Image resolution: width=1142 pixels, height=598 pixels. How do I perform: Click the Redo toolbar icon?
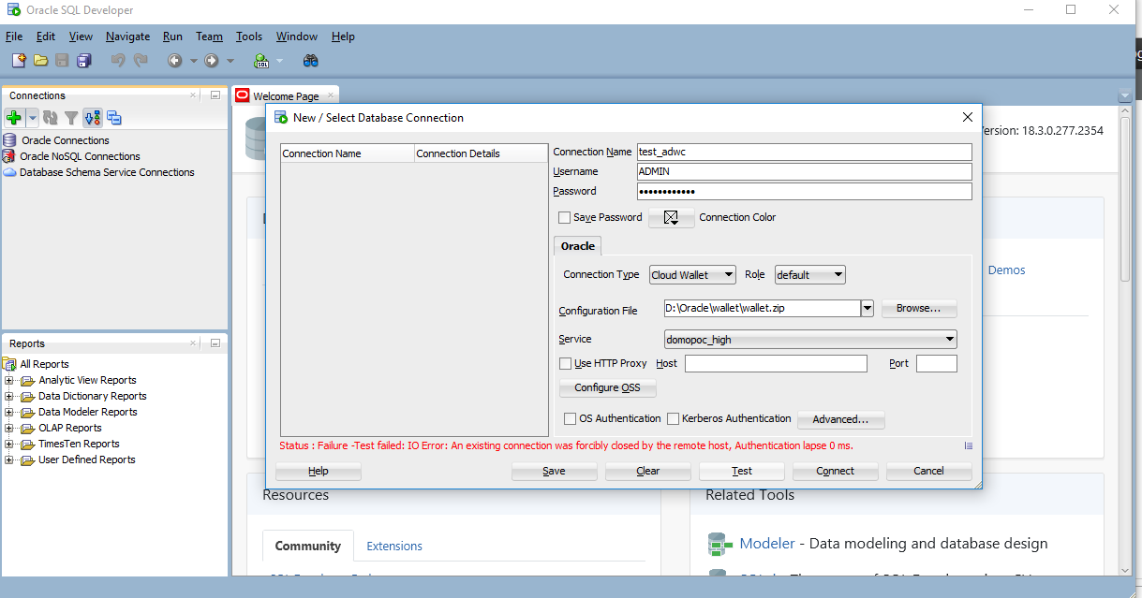pos(141,61)
